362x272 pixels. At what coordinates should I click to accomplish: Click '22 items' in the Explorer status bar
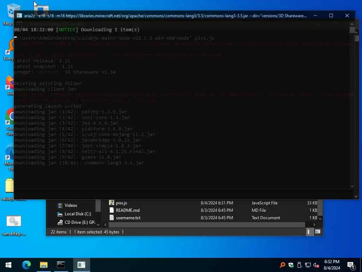point(58,232)
